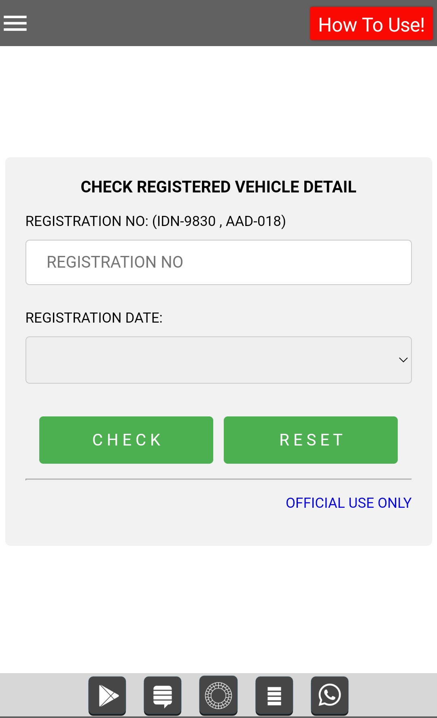The image size is (437, 718).
Task: Focus the REGISTRATION NO input field
Action: tap(218, 262)
